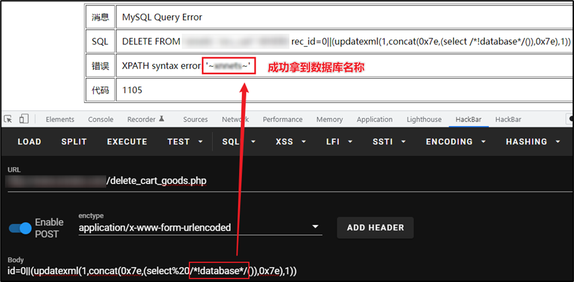Click the Recorder flask icon
This screenshot has width=574, height=282.
[x=161, y=119]
